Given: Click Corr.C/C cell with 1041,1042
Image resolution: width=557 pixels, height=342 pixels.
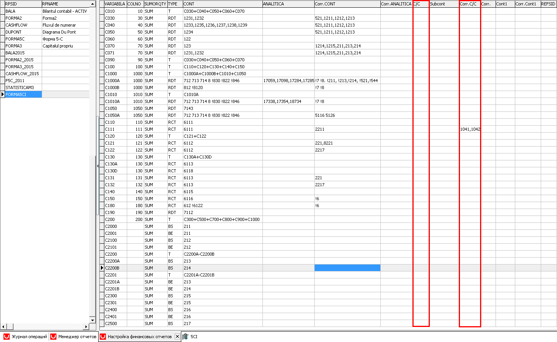Looking at the screenshot, I should 470,129.
